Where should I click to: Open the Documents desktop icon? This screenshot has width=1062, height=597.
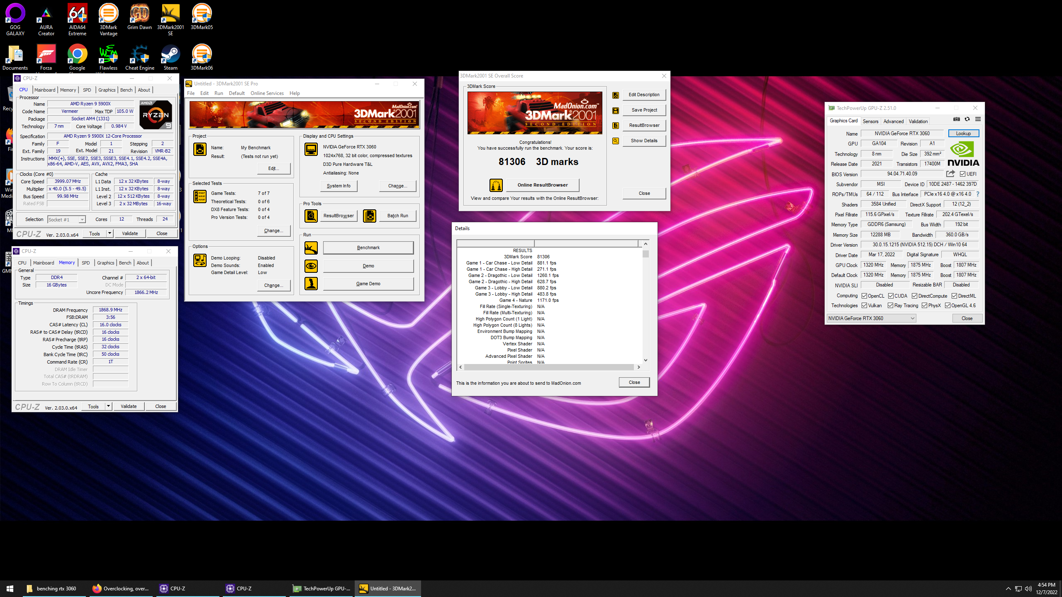coord(15,57)
